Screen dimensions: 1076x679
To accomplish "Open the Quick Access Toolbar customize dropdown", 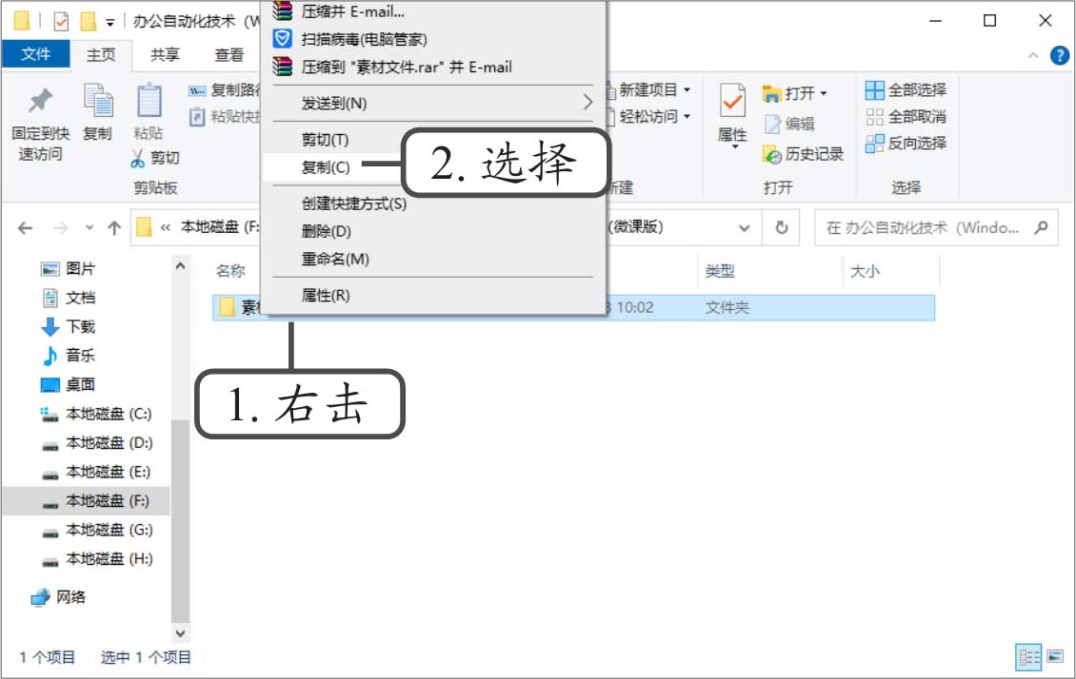I will 110,23.
